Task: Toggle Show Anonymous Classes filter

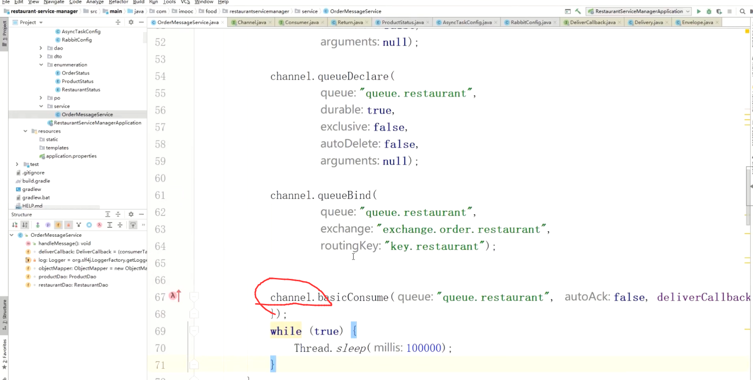Action: (89, 225)
